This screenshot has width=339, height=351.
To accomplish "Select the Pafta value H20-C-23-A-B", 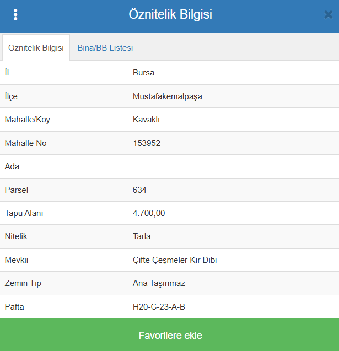I will [159, 307].
